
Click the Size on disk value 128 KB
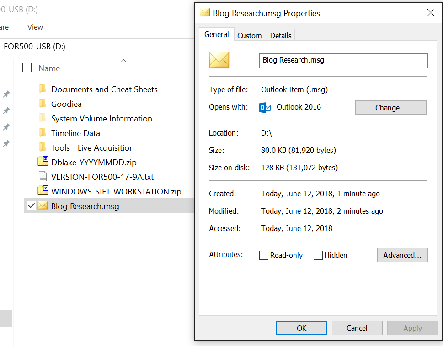299,168
